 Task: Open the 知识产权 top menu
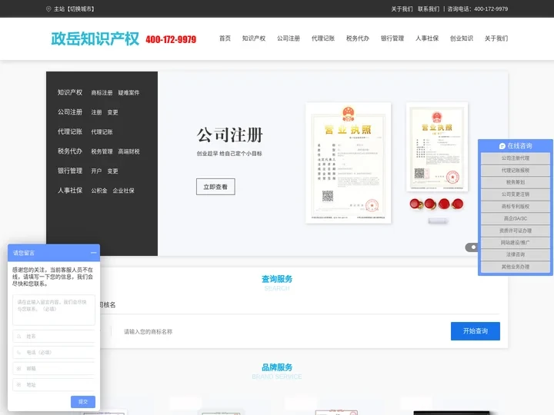coord(254,38)
